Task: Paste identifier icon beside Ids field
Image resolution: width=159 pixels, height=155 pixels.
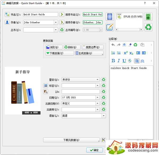Action: point(46,92)
